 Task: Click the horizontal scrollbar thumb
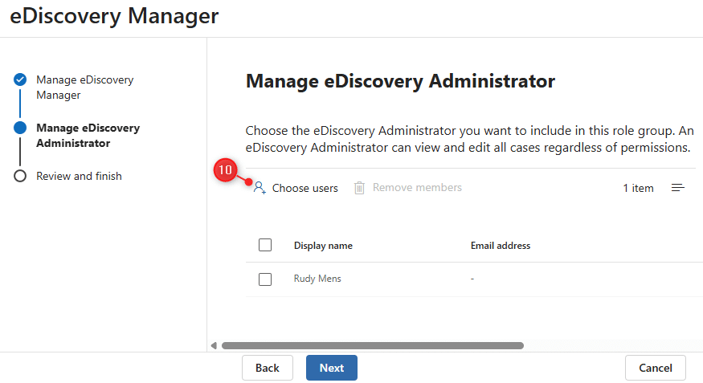pyautogui.click(x=372, y=345)
